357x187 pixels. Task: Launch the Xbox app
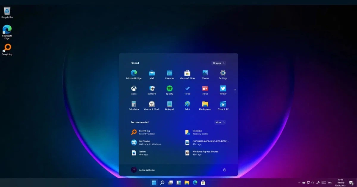(134, 90)
